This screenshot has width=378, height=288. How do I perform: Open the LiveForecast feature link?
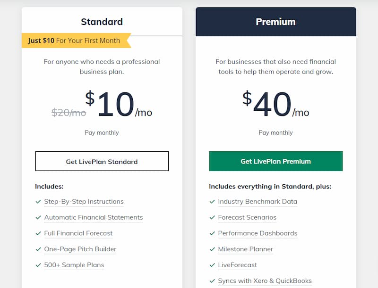tap(238, 265)
